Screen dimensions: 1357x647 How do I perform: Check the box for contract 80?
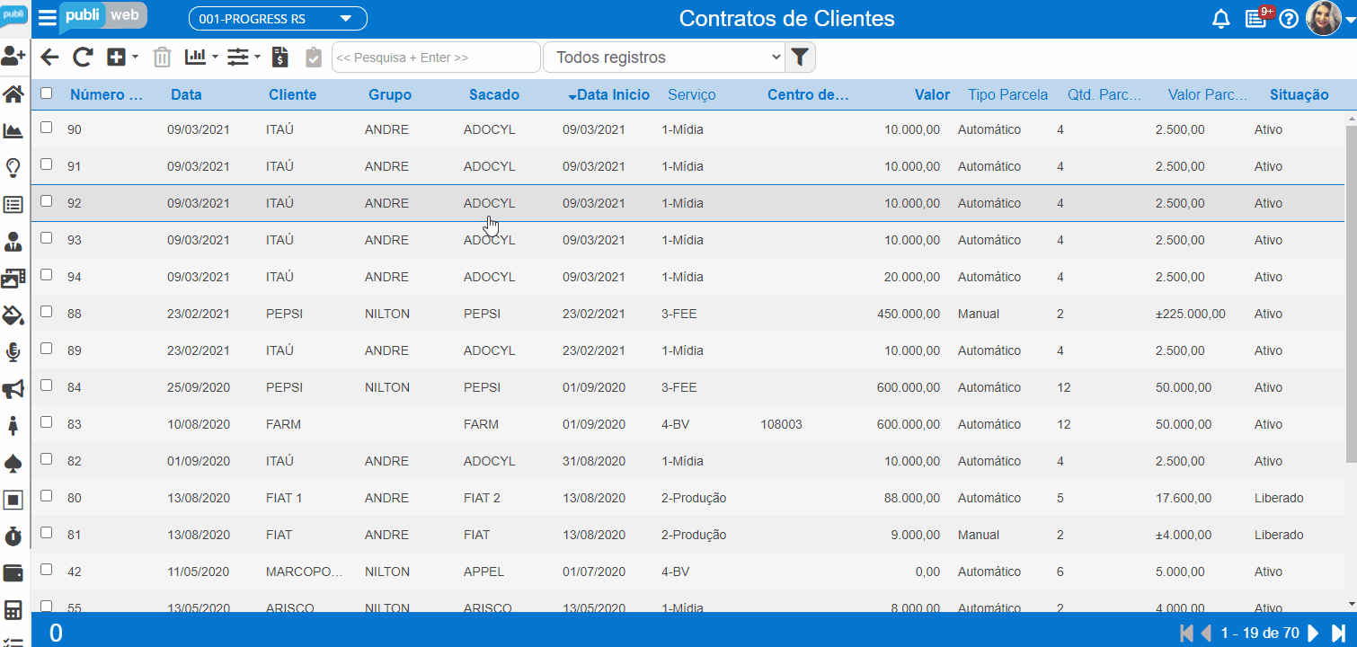[47, 496]
